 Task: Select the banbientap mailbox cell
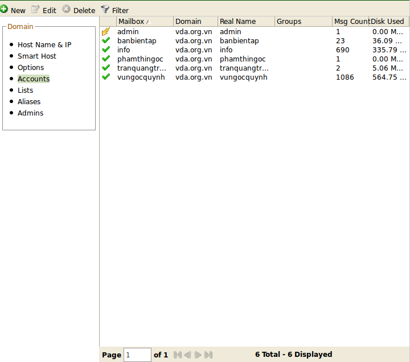(137, 41)
